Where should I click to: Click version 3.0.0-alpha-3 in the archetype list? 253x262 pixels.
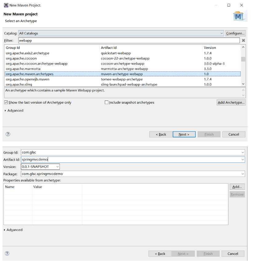pyautogui.click(x=214, y=63)
